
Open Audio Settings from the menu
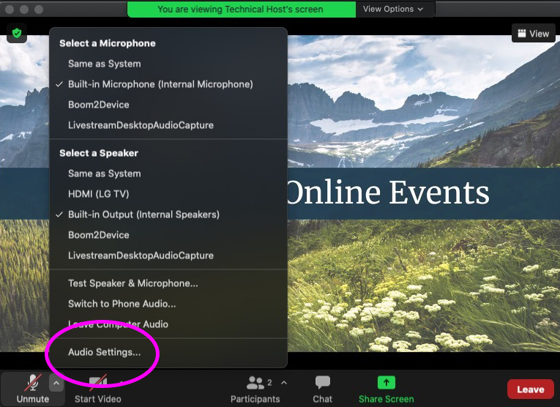(104, 352)
